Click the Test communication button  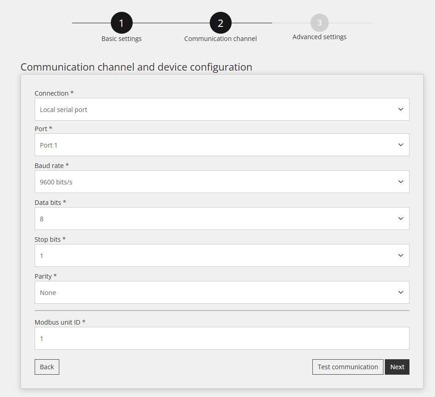[x=347, y=367]
